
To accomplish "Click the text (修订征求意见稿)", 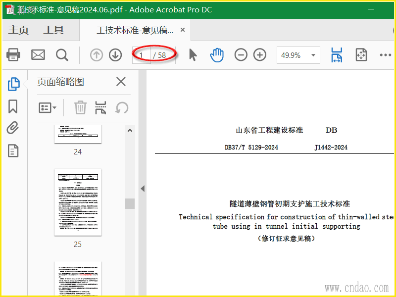I will [286, 239].
